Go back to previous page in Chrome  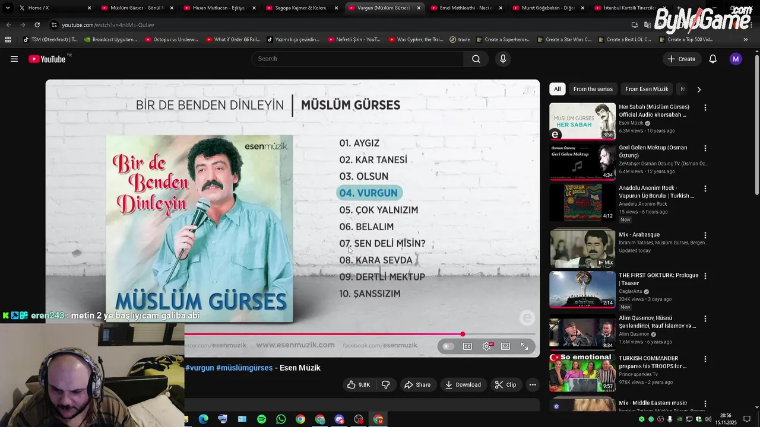pyautogui.click(x=8, y=25)
